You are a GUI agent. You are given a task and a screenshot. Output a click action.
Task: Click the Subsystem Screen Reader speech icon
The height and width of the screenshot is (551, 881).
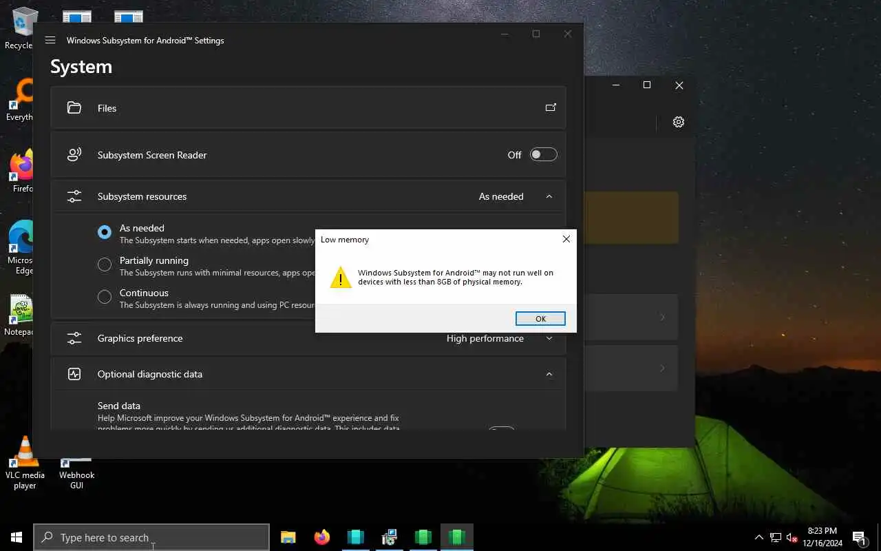click(x=74, y=155)
